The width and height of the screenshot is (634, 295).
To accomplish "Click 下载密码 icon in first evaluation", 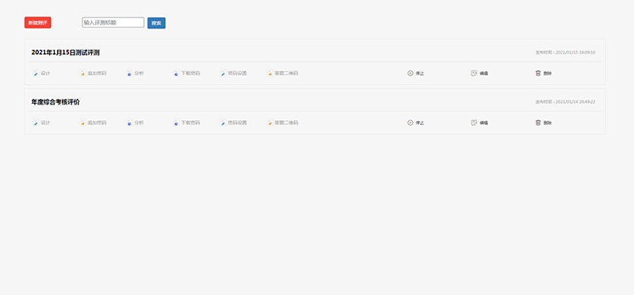I will (176, 74).
